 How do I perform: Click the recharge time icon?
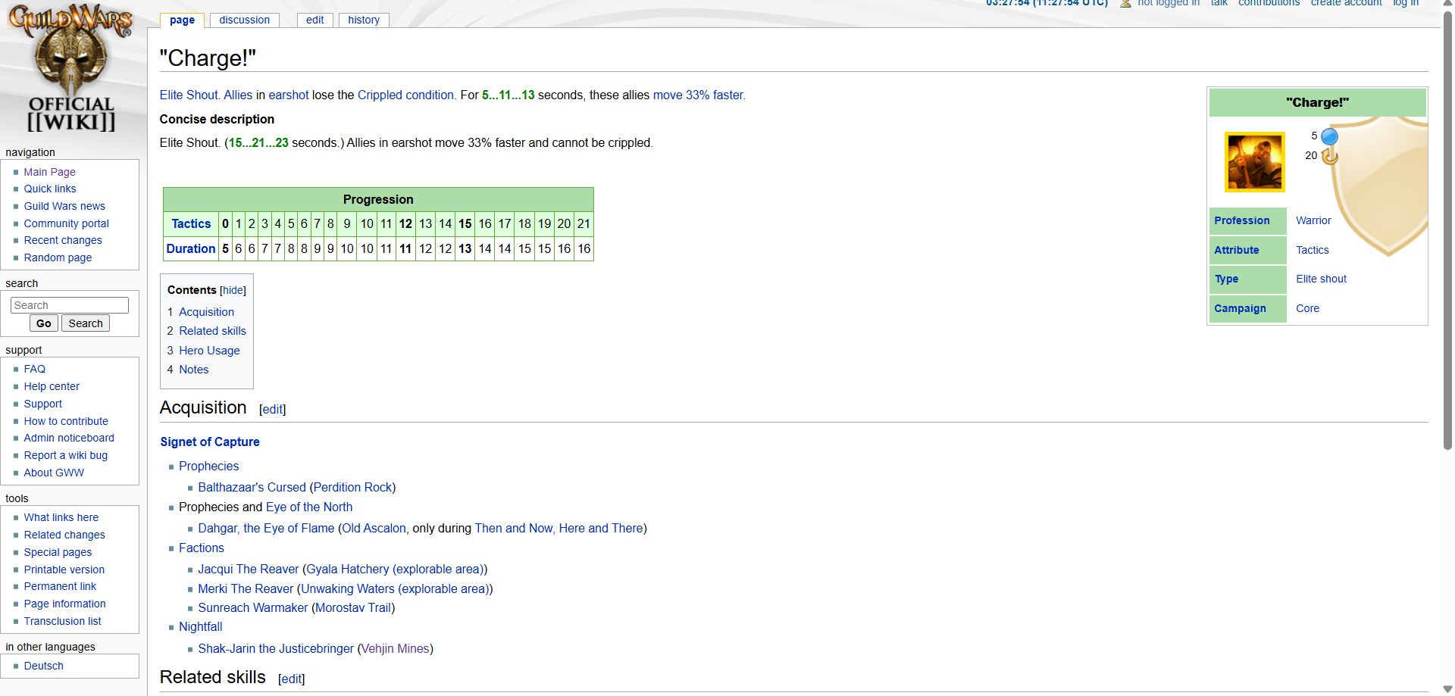point(1330,156)
